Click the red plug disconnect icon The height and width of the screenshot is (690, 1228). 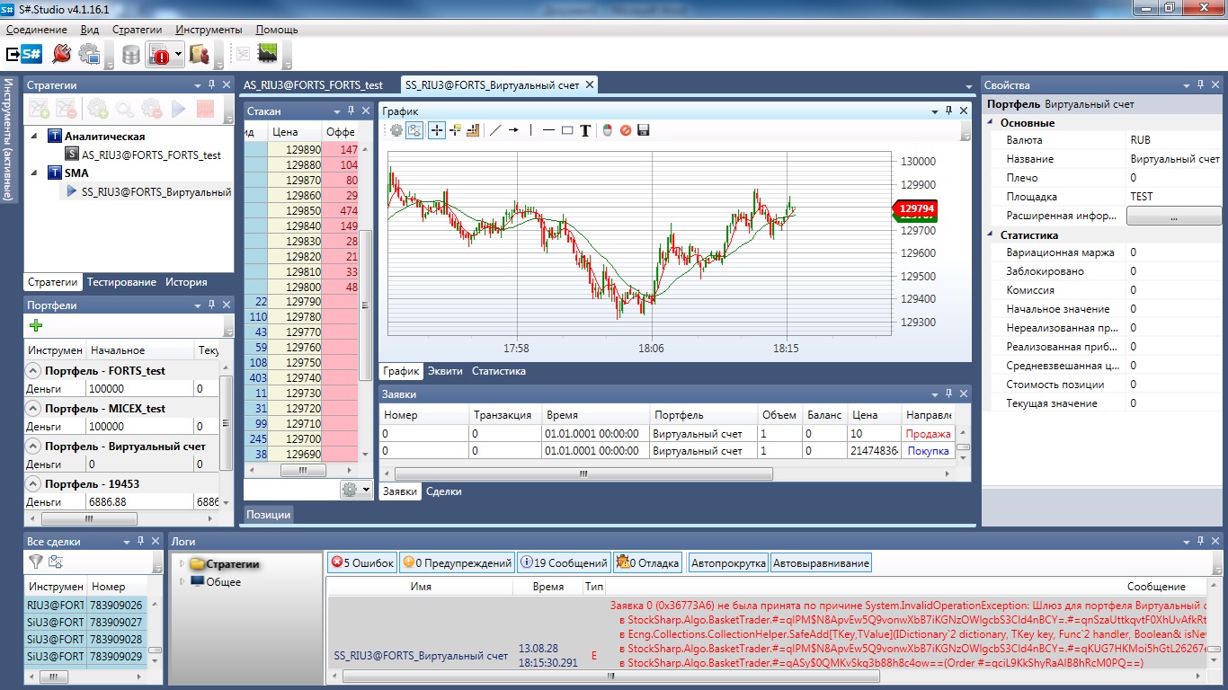pos(61,54)
